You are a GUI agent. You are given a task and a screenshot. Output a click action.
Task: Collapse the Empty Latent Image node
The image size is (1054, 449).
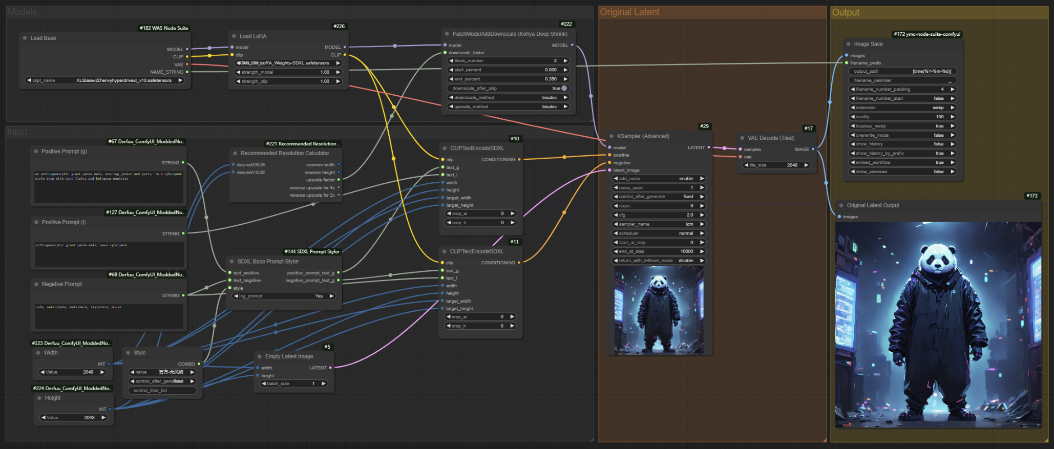tap(260, 356)
